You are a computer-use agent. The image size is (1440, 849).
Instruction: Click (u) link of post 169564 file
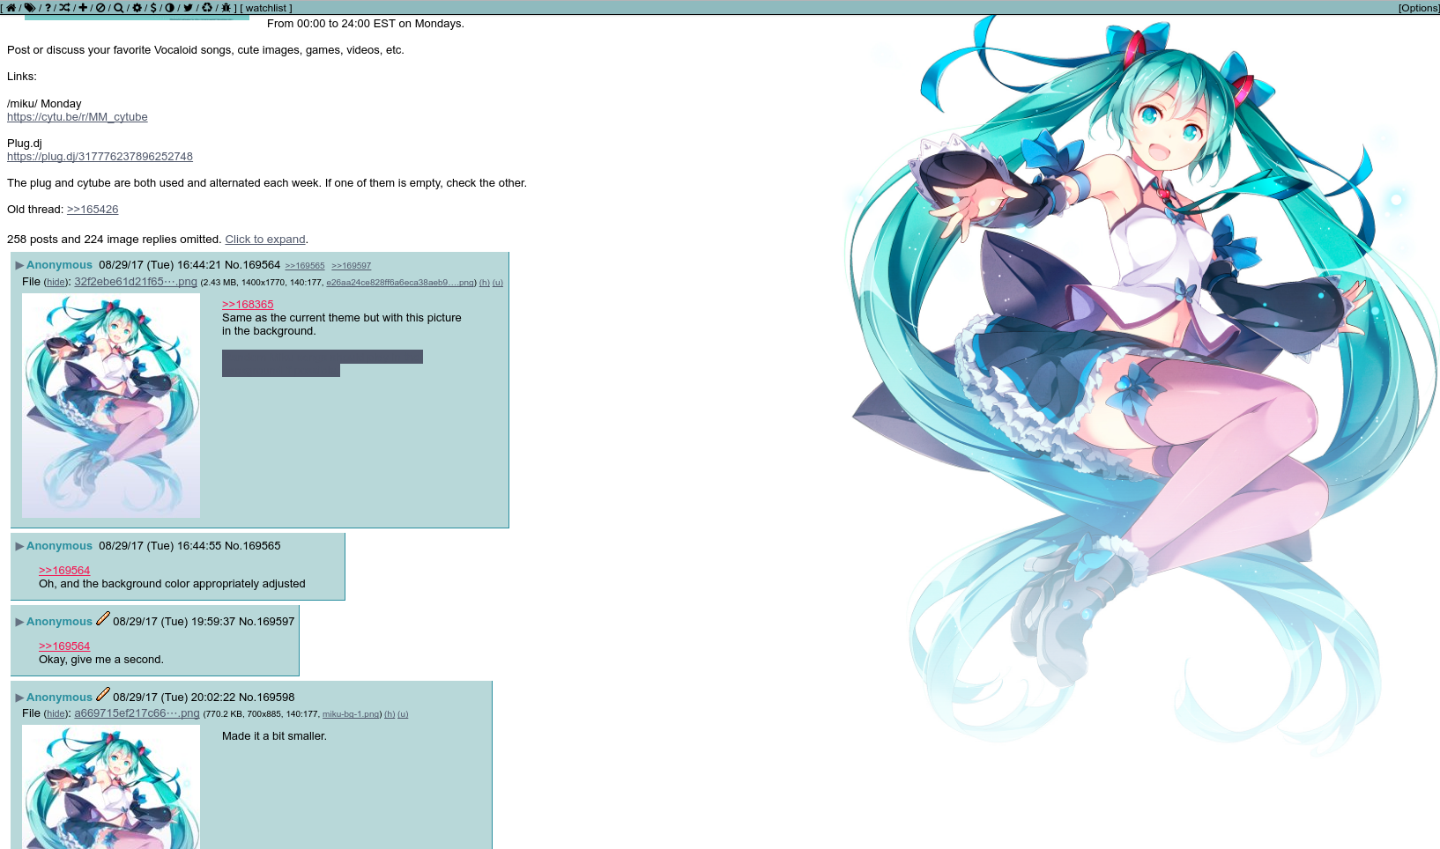(498, 283)
